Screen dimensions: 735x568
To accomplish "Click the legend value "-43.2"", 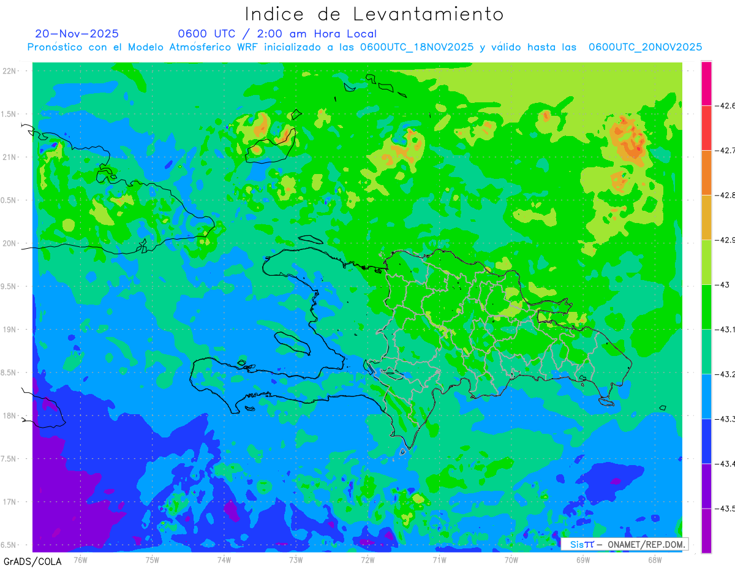I will click(725, 374).
